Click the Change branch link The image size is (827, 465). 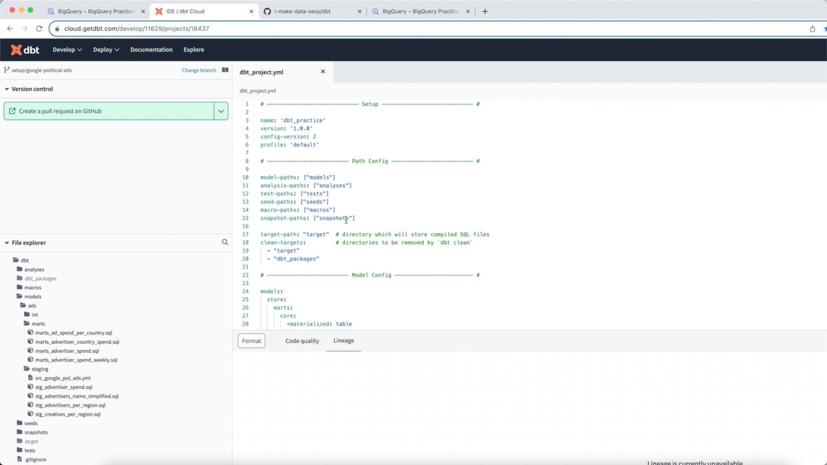pos(198,70)
